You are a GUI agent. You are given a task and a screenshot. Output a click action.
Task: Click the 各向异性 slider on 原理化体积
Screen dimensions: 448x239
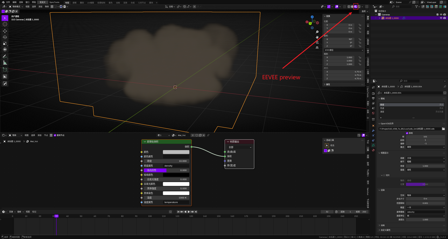167,170
